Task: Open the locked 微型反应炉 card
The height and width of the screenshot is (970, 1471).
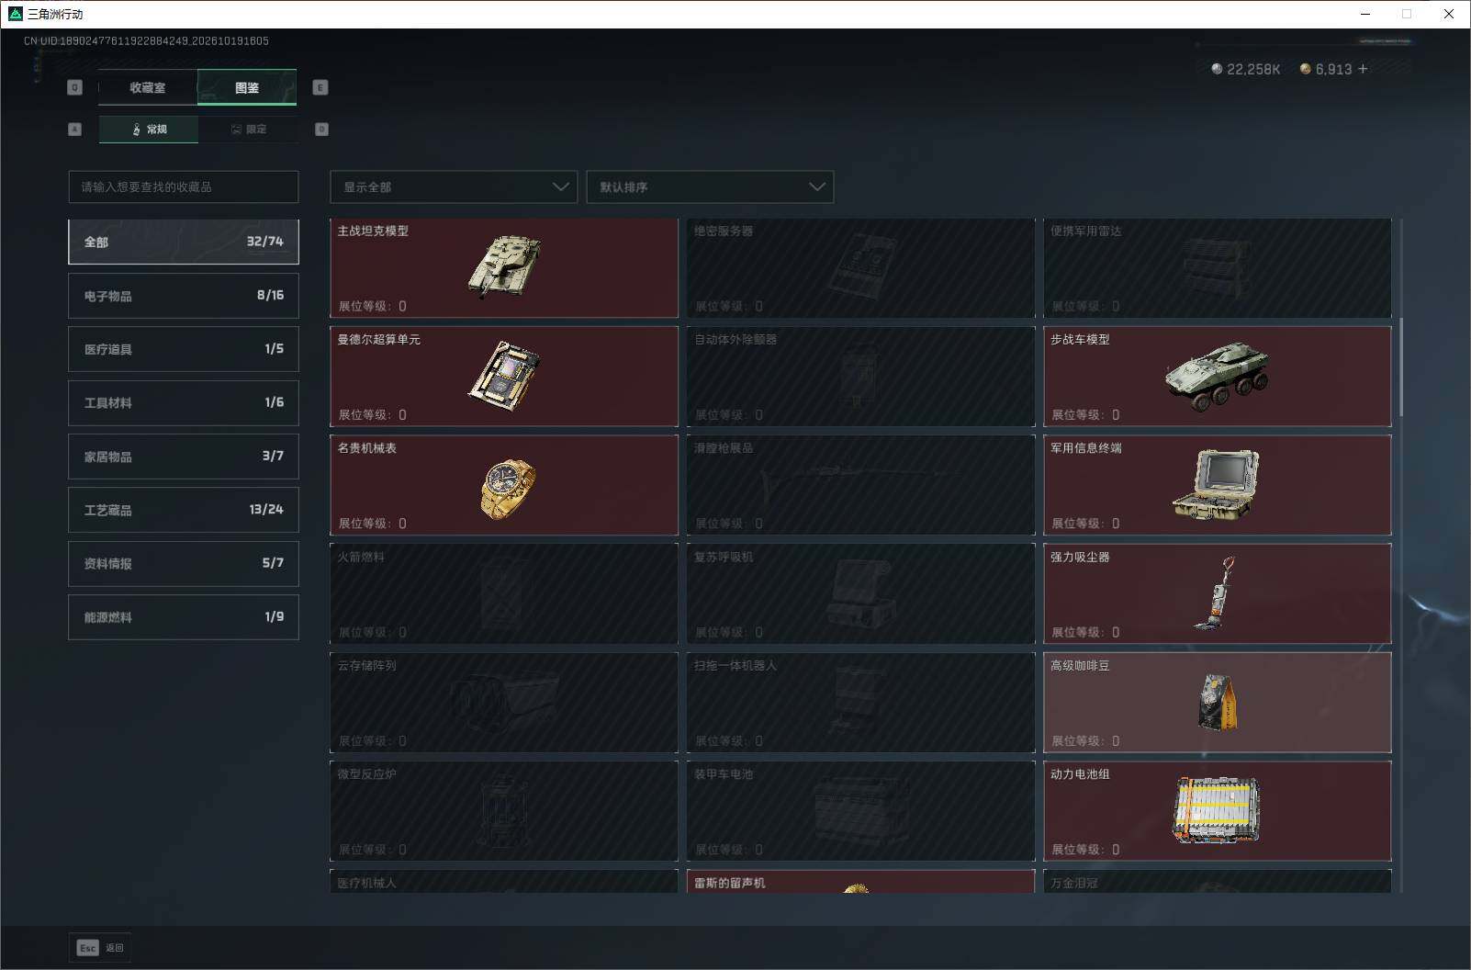Action: pyautogui.click(x=503, y=811)
